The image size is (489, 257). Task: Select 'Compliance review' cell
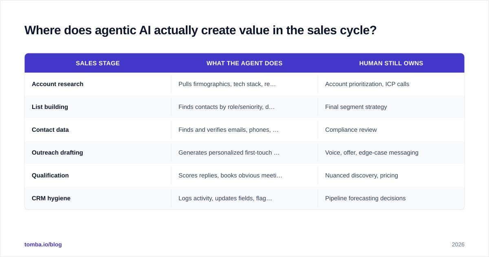click(x=391, y=130)
